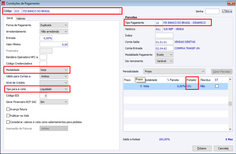Select the Portador cell C01

click(x=193, y=86)
